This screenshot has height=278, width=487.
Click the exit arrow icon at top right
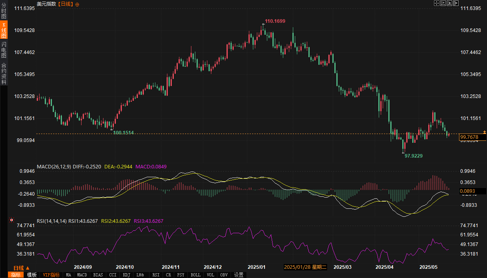click(x=455, y=3)
